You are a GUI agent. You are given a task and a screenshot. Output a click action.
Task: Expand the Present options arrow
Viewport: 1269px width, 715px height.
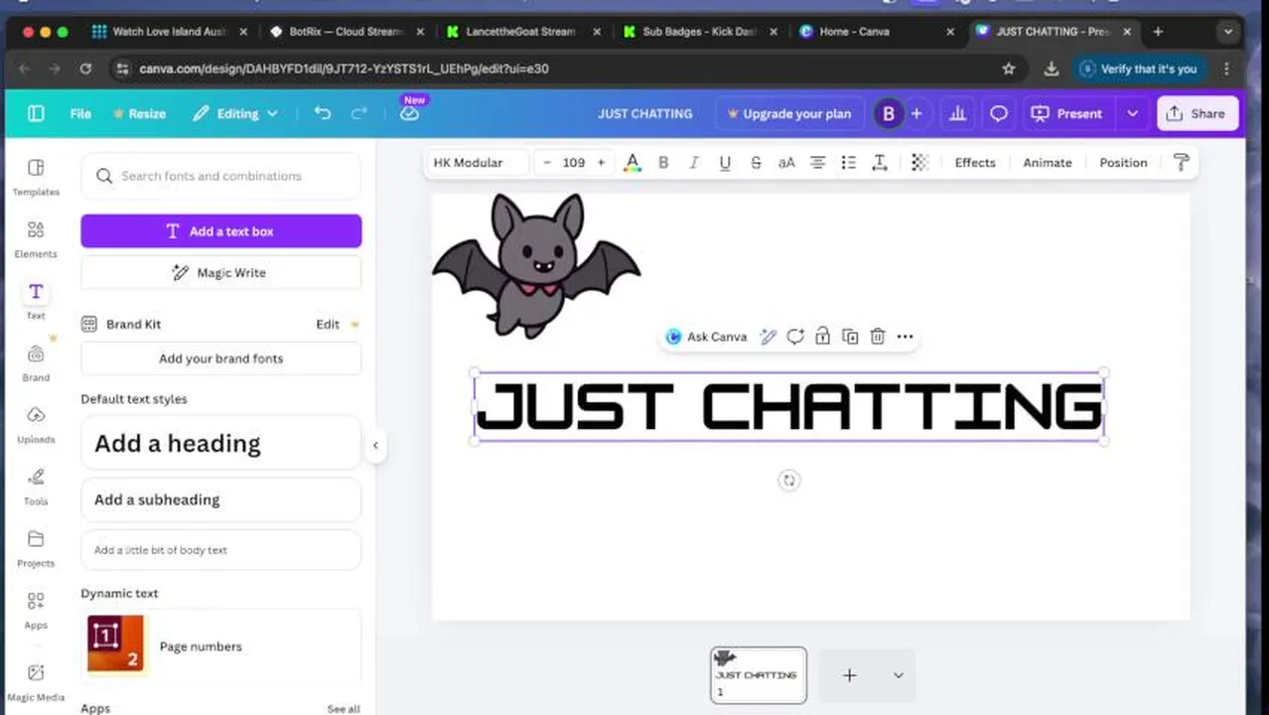coord(1132,113)
